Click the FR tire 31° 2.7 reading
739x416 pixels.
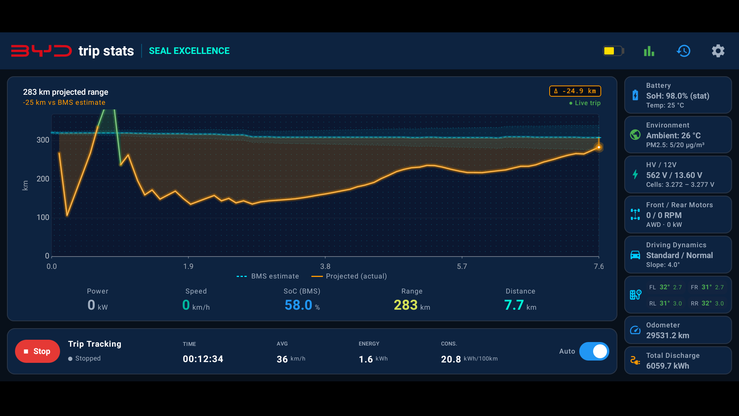coord(707,287)
